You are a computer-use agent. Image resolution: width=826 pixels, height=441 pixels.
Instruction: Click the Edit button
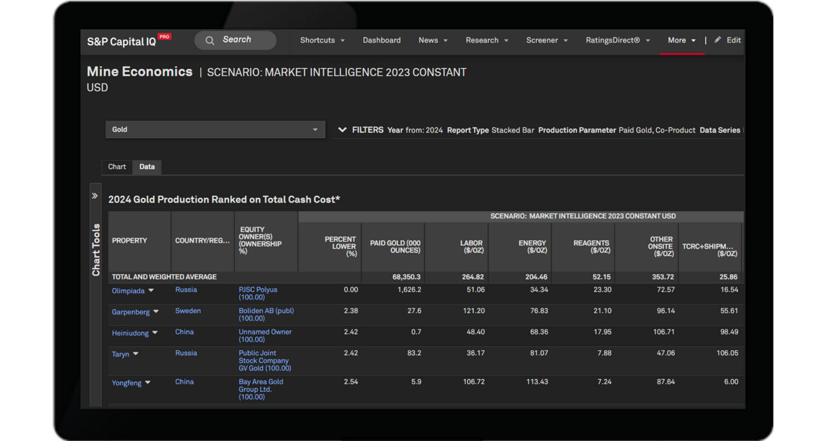(727, 40)
